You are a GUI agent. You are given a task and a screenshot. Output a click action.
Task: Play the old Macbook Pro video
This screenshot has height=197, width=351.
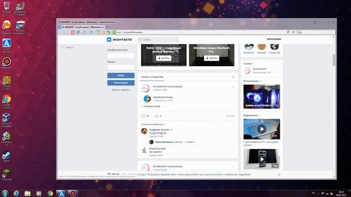click(262, 129)
